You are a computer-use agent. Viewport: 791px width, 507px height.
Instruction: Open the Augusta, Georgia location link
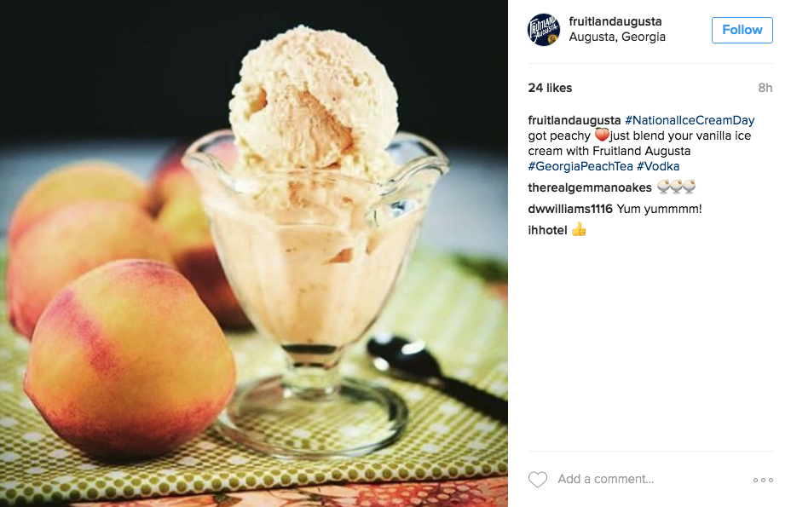[617, 37]
